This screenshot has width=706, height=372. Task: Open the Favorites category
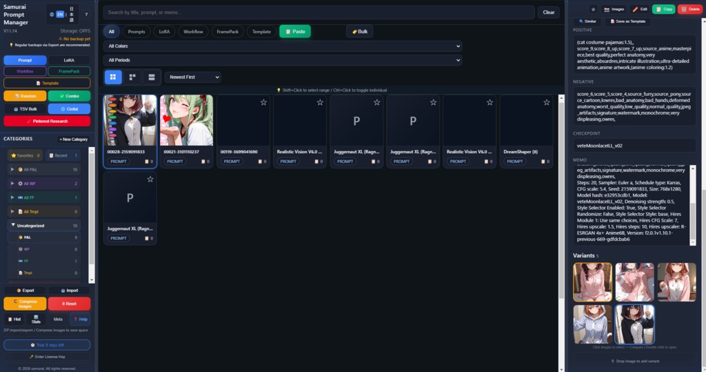point(26,155)
